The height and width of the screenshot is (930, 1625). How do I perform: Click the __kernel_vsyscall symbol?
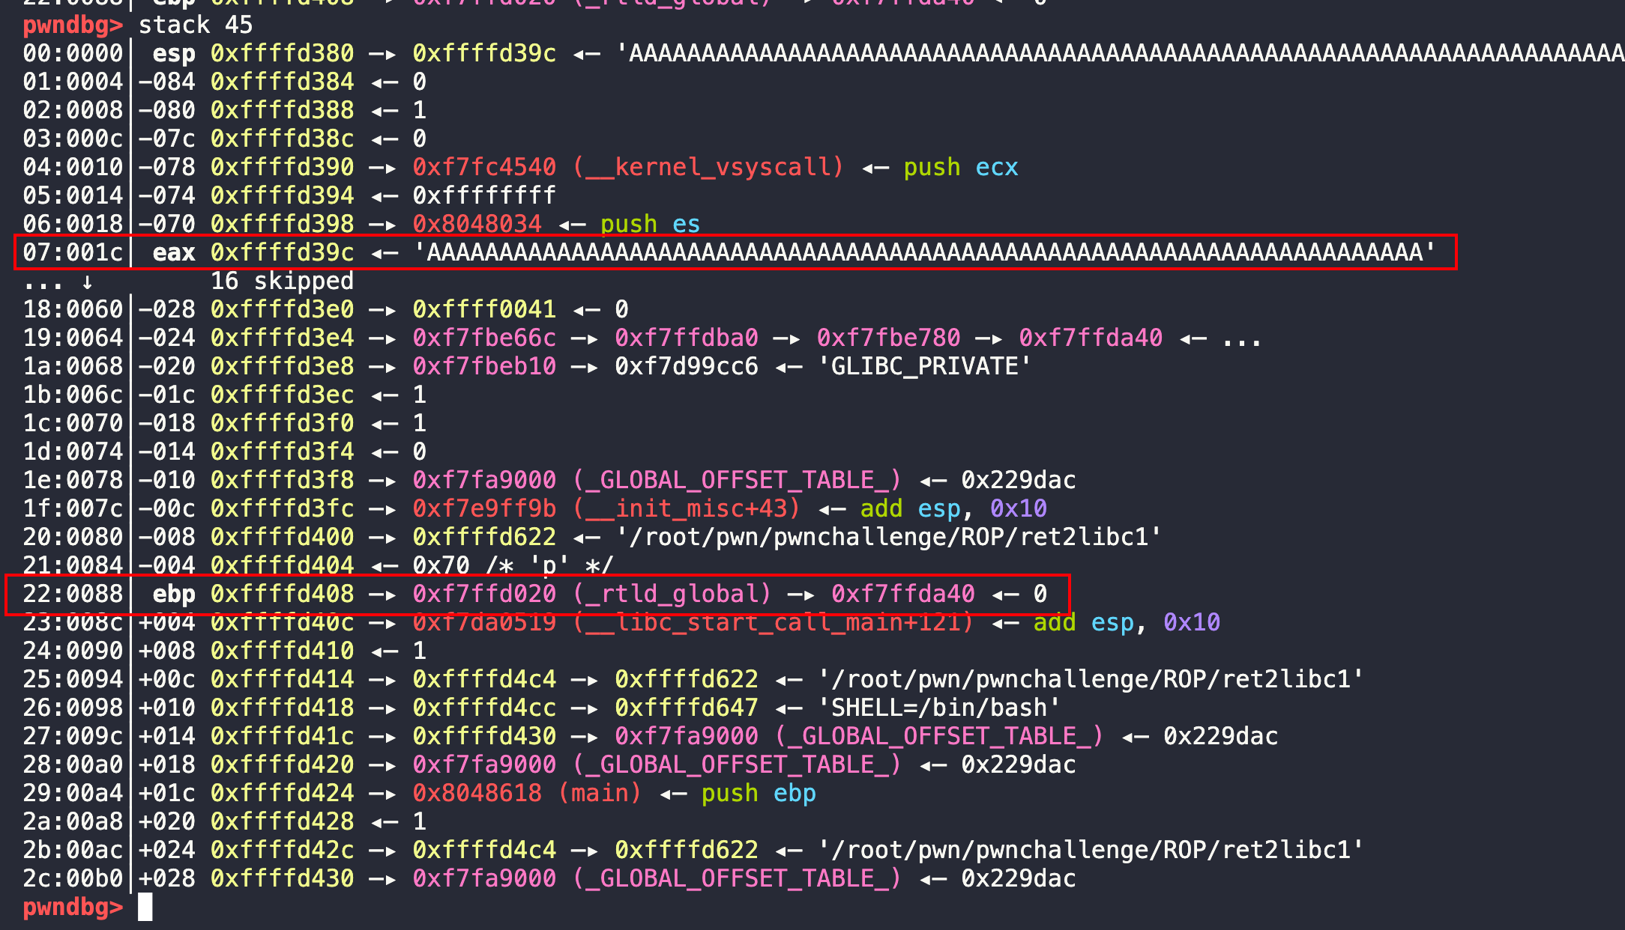[708, 167]
